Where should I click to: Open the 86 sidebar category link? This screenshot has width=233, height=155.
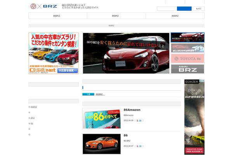32,124
